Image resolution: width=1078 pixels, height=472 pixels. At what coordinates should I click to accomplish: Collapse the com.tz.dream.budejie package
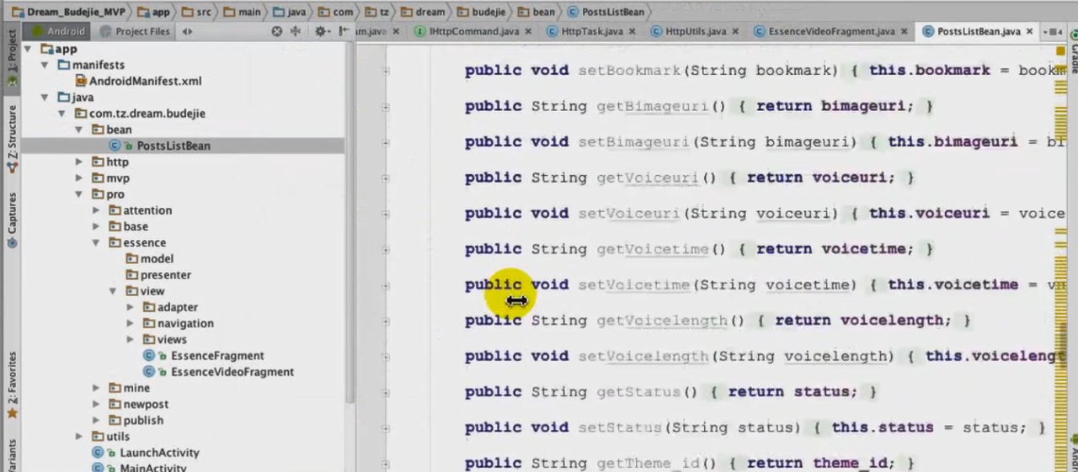[x=62, y=114]
